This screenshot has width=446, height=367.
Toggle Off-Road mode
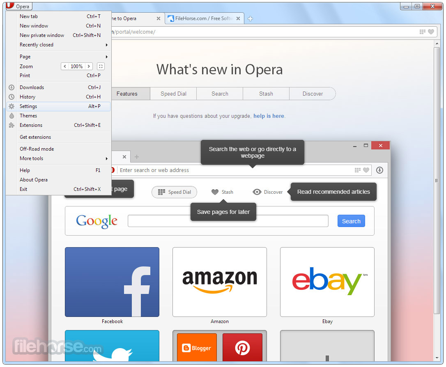click(x=59, y=149)
